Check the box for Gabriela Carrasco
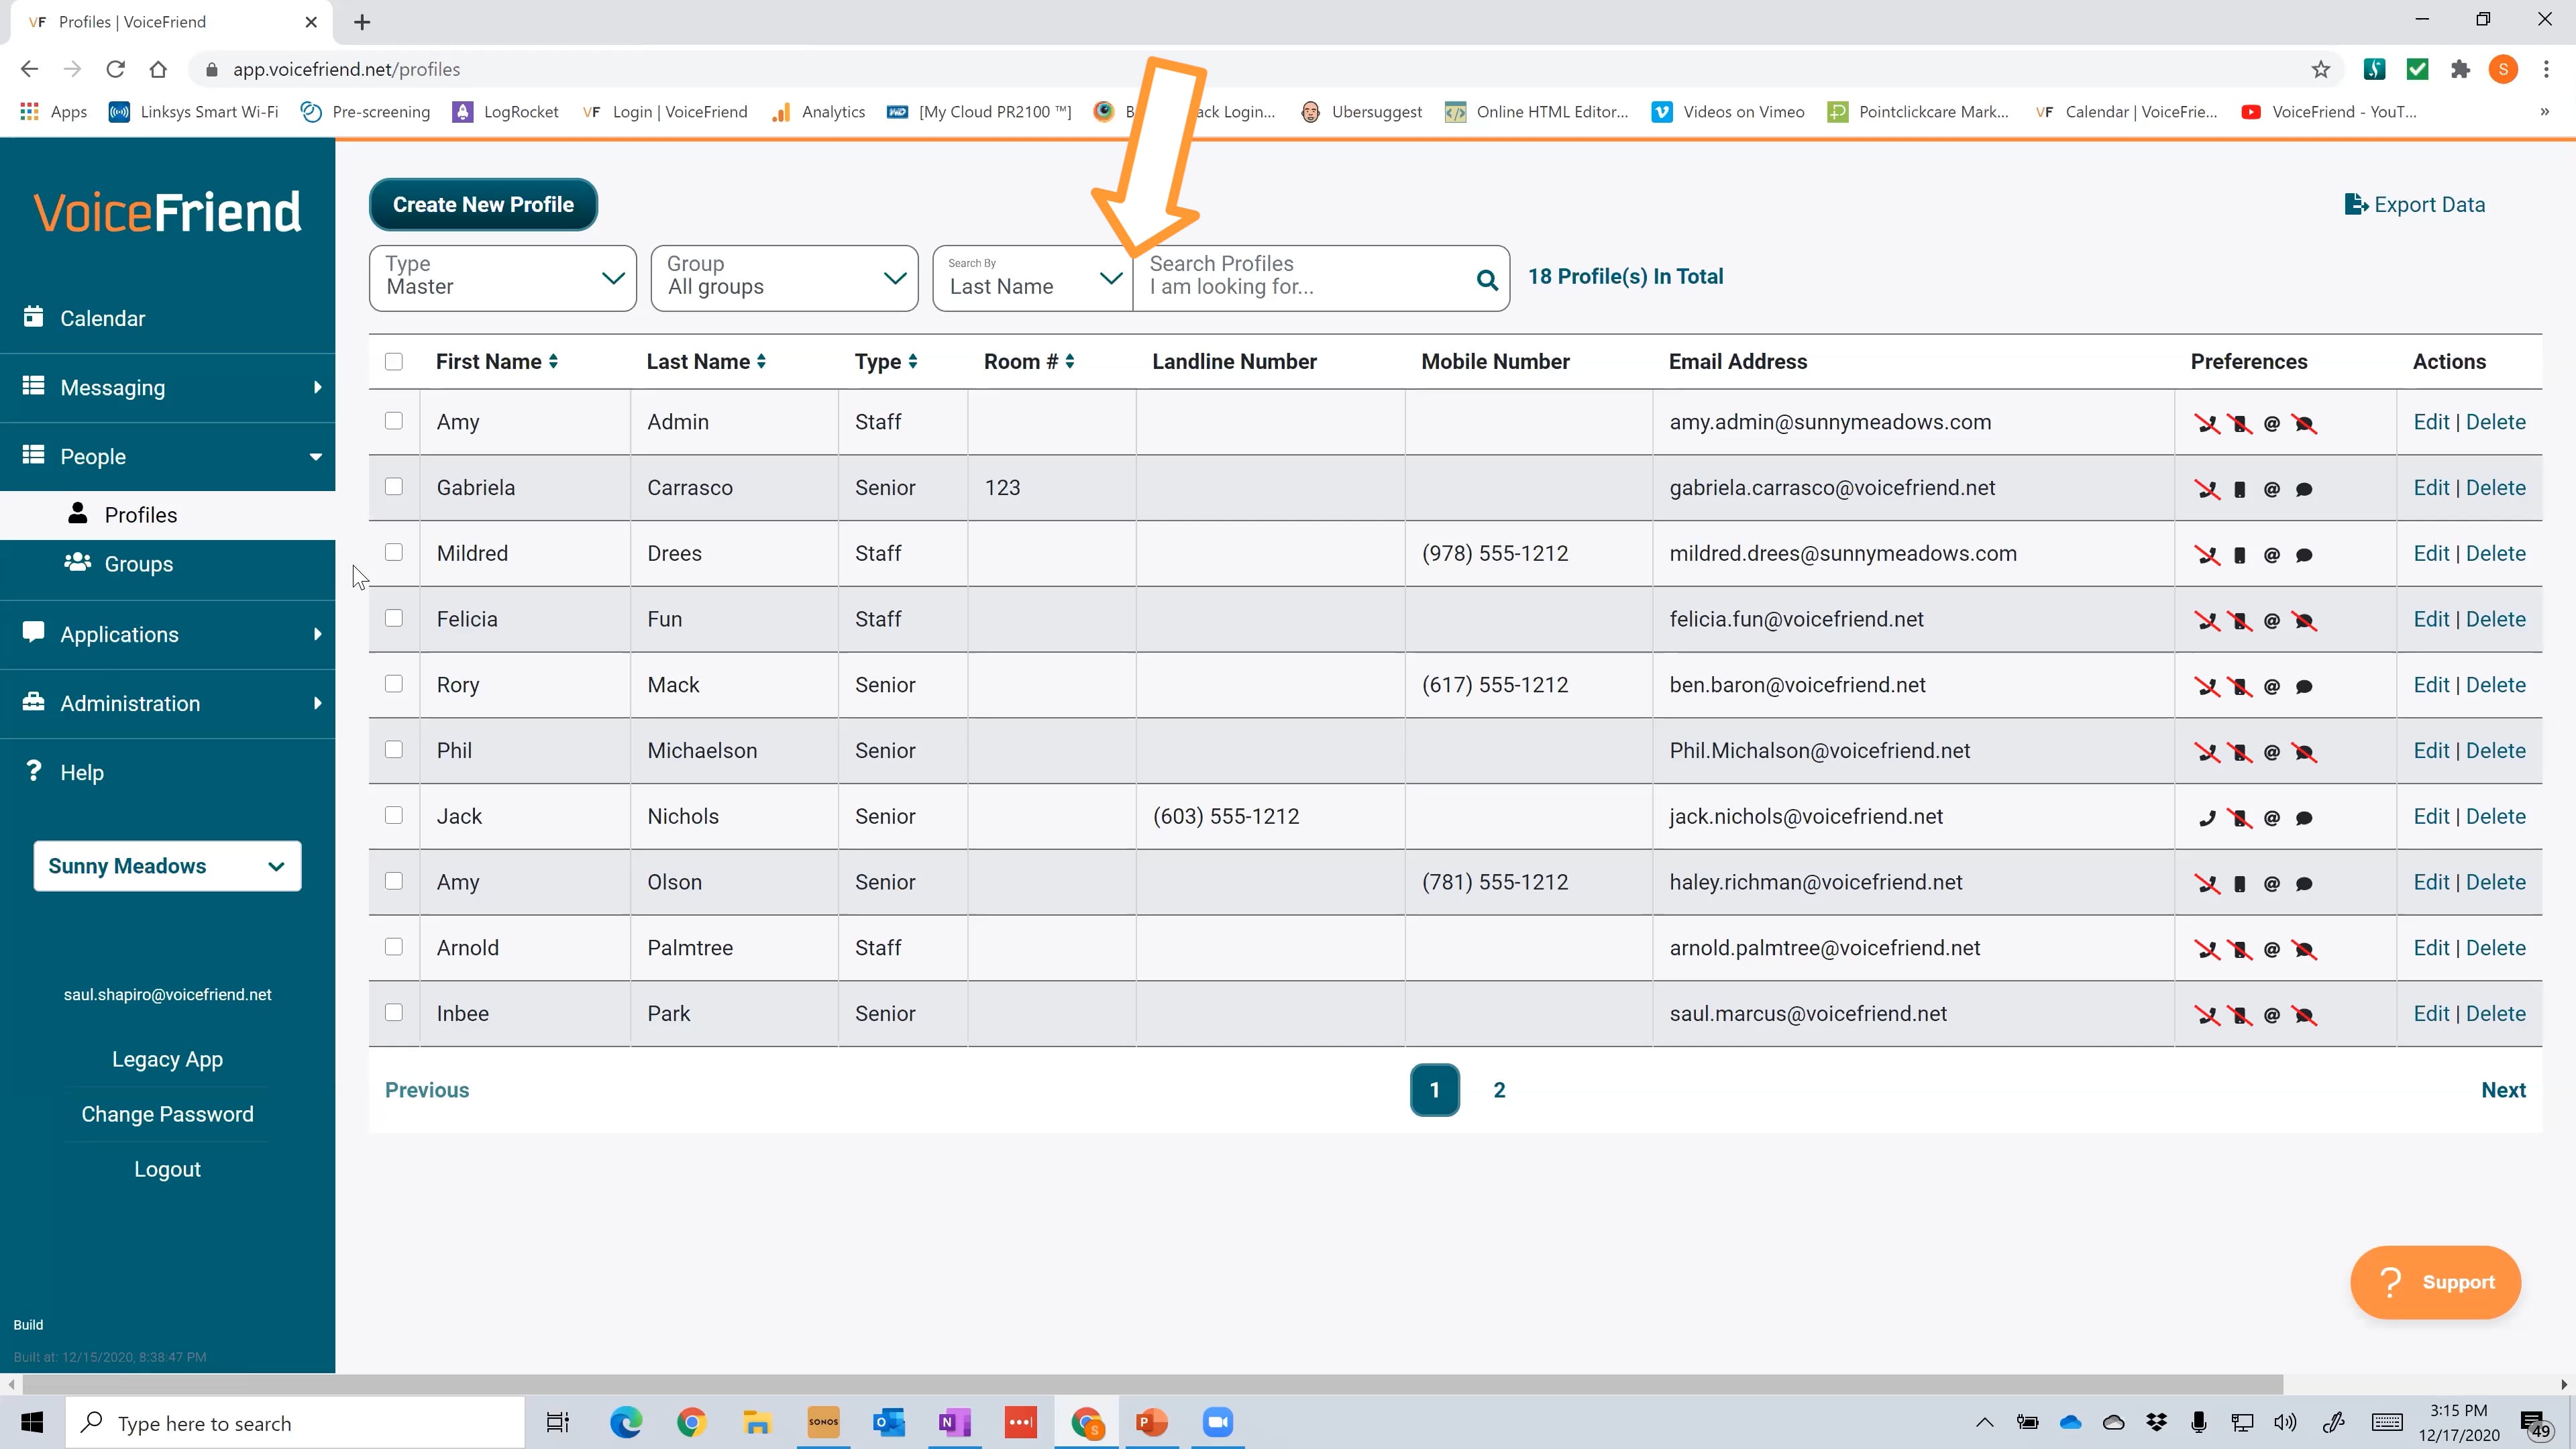This screenshot has width=2576, height=1449. point(394,487)
